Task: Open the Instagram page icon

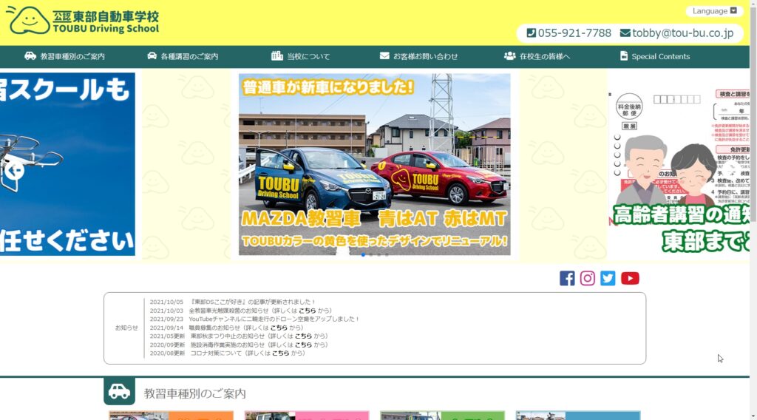Action: pyautogui.click(x=588, y=278)
